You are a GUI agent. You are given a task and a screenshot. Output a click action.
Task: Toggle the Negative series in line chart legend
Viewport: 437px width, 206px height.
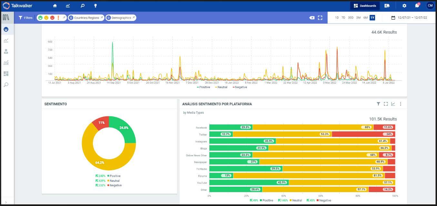coord(240,87)
